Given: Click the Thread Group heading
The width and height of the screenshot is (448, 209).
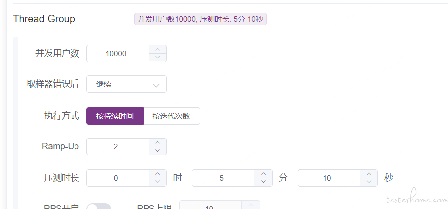Looking at the screenshot, I should click(x=44, y=19).
